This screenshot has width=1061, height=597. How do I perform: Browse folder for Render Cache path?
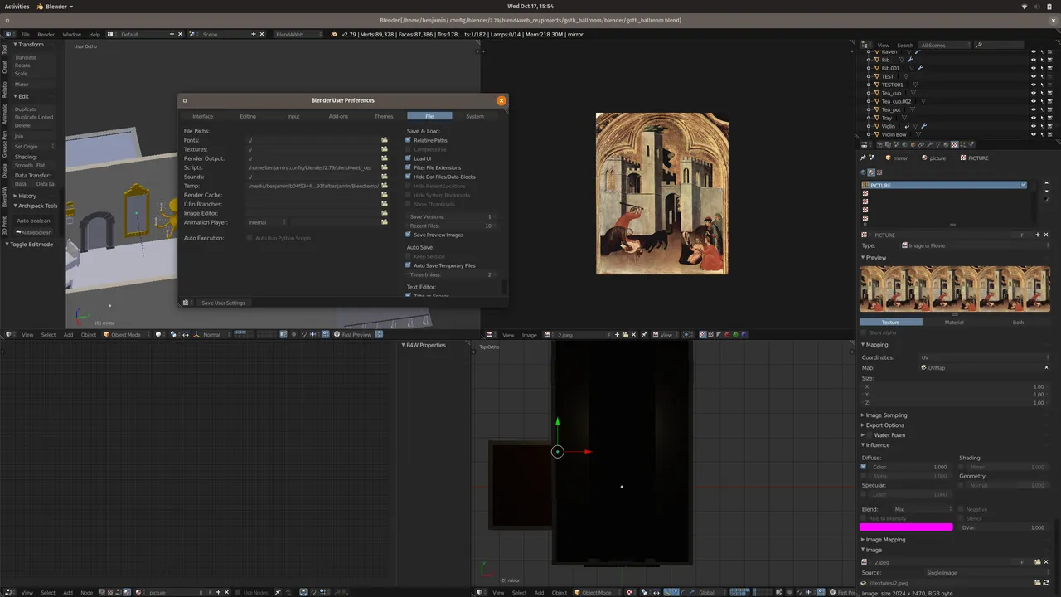(x=385, y=195)
